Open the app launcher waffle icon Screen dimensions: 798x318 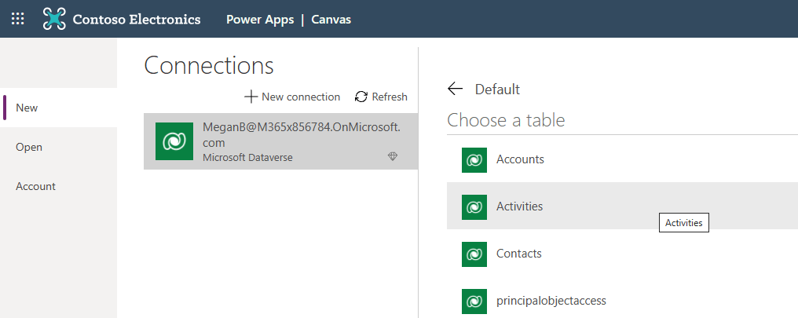click(x=17, y=19)
